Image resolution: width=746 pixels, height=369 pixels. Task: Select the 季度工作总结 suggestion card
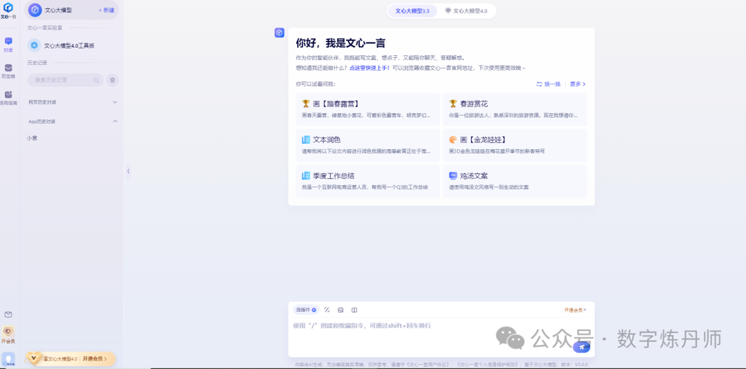coord(367,181)
